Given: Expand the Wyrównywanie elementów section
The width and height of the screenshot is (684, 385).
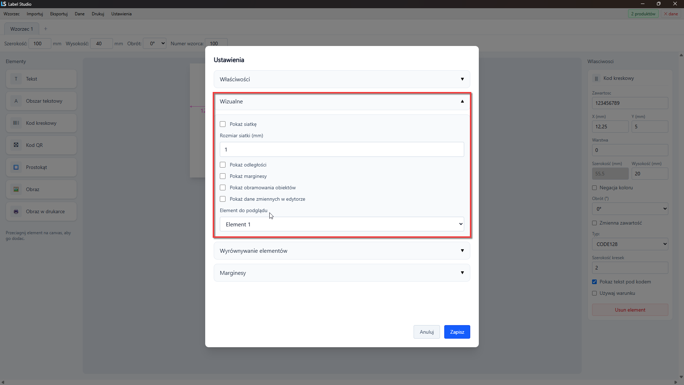Looking at the screenshot, I should (342, 251).
